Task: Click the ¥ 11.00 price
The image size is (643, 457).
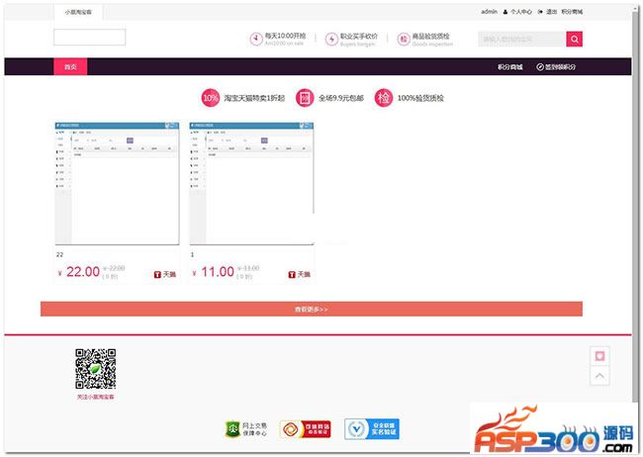Action: coord(214,272)
